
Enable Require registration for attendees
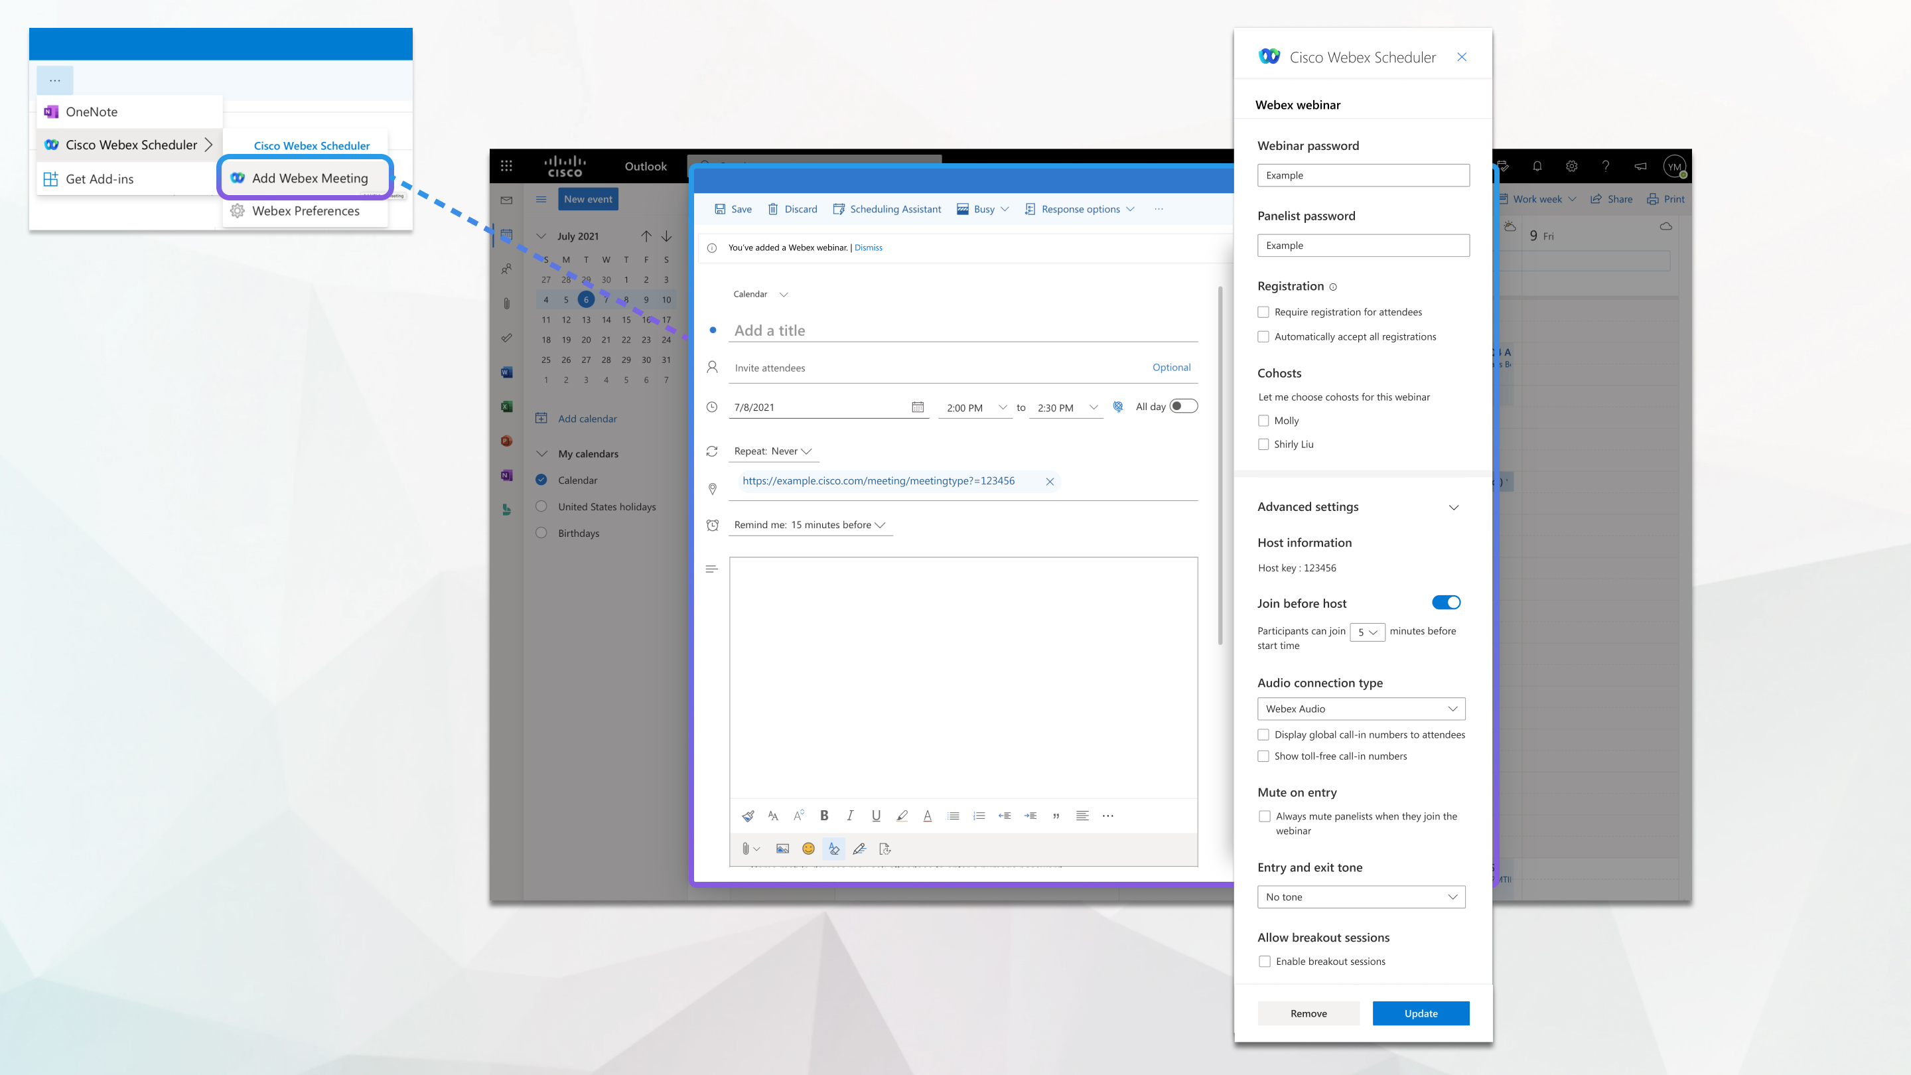pos(1263,311)
